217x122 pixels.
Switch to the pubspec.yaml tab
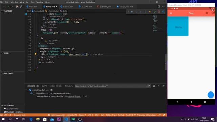click(x=105, y=7)
